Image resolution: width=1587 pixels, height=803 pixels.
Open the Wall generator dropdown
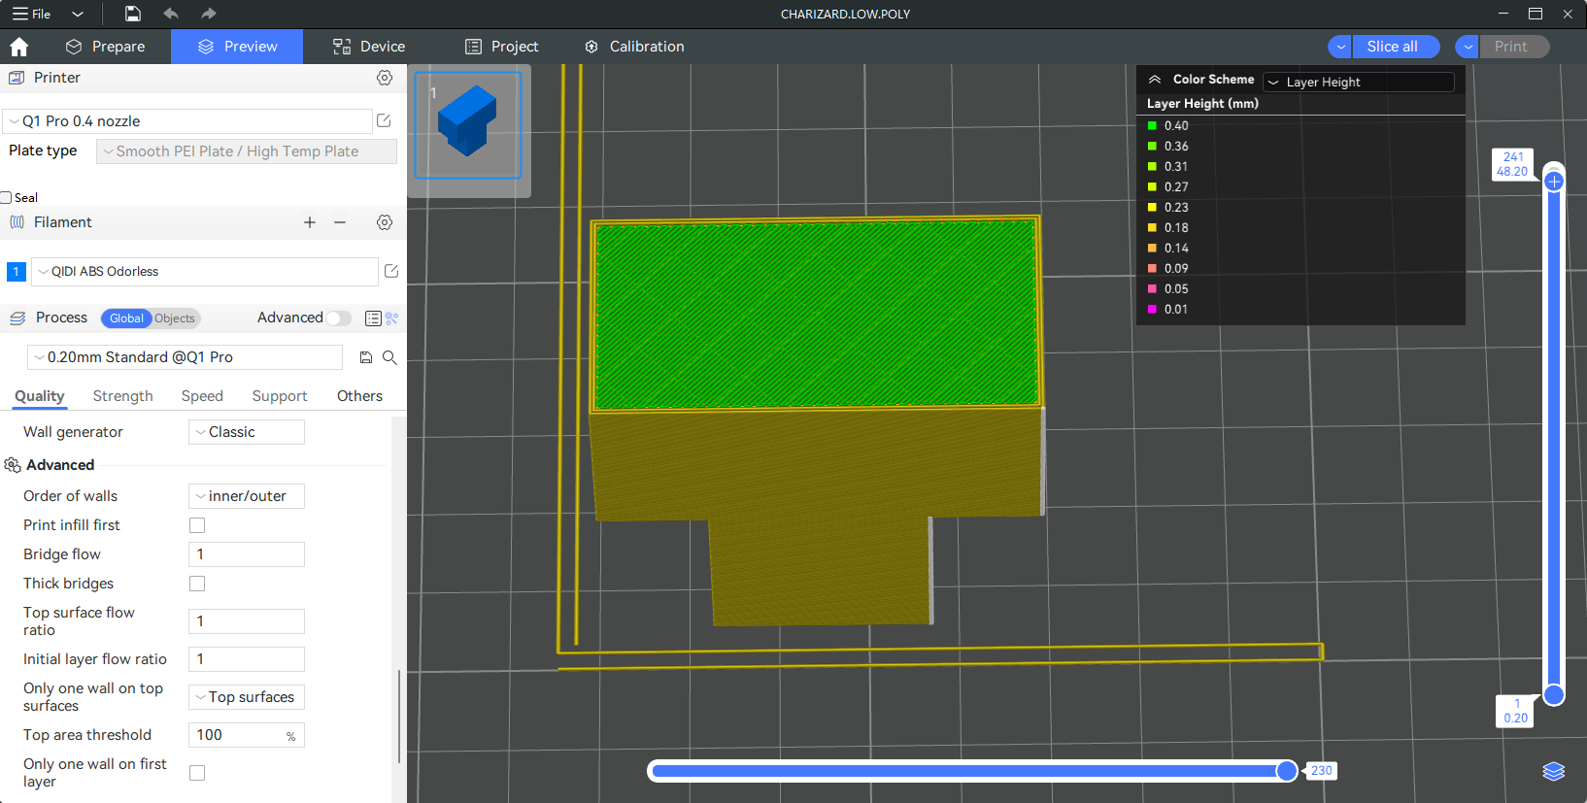247,432
